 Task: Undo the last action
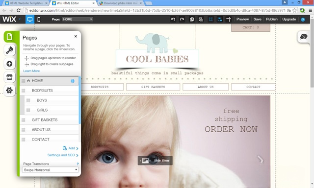pyautogui.click(x=173, y=19)
